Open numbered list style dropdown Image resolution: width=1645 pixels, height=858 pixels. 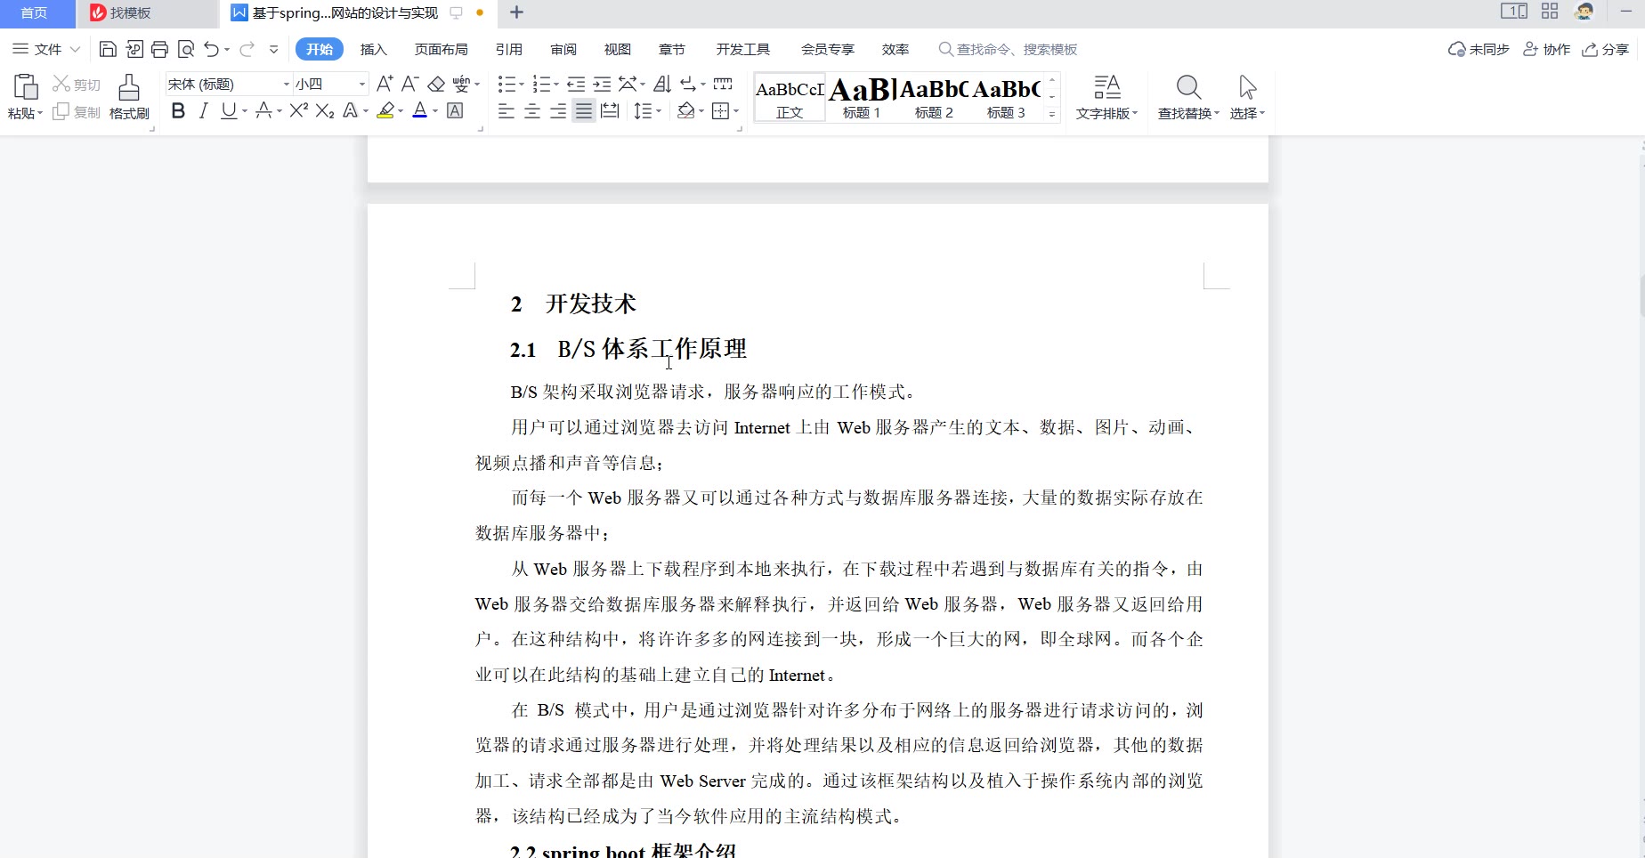point(556,85)
